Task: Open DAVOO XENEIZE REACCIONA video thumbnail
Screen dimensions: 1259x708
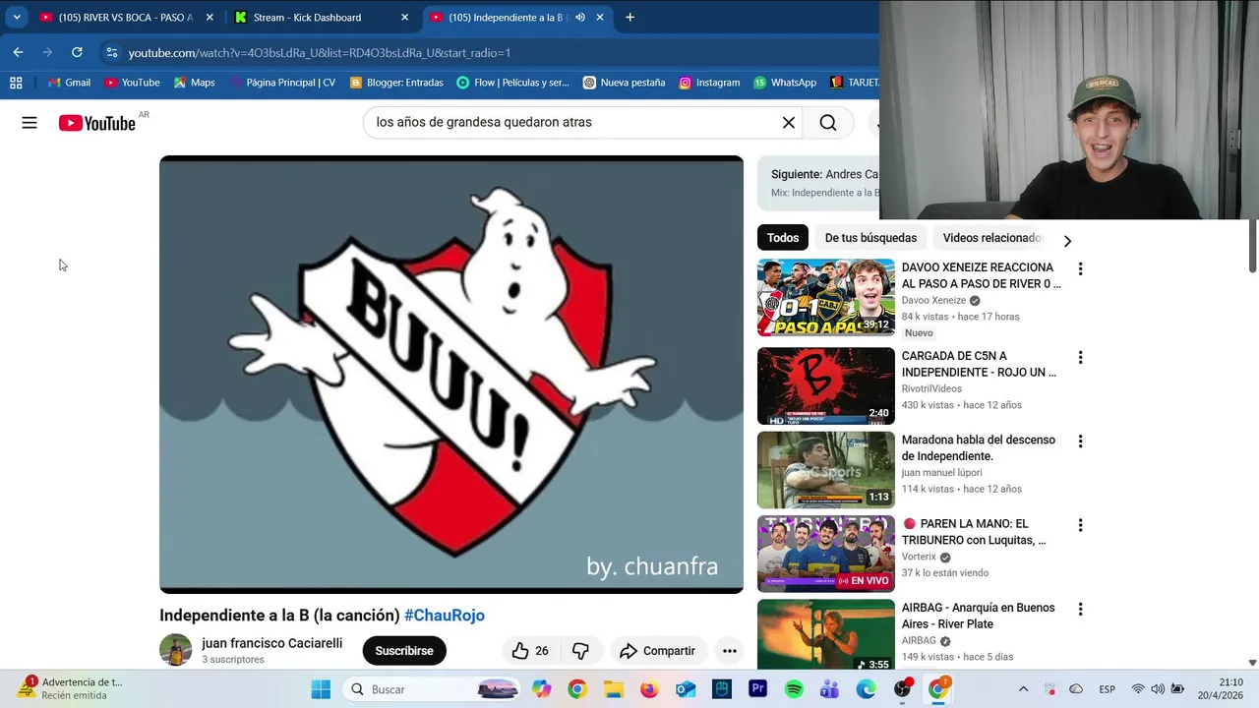Action: (x=826, y=297)
